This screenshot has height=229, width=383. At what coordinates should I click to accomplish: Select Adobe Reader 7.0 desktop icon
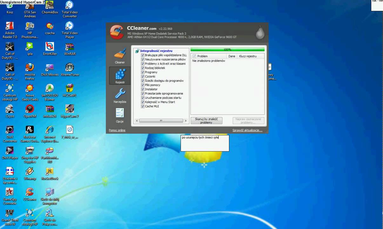10,30
